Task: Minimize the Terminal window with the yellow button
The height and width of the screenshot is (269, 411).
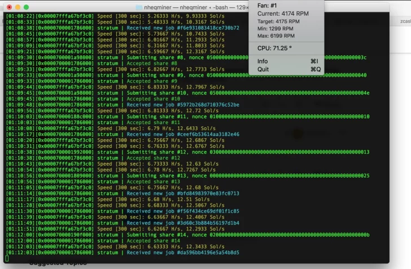Action: pos(18,7)
